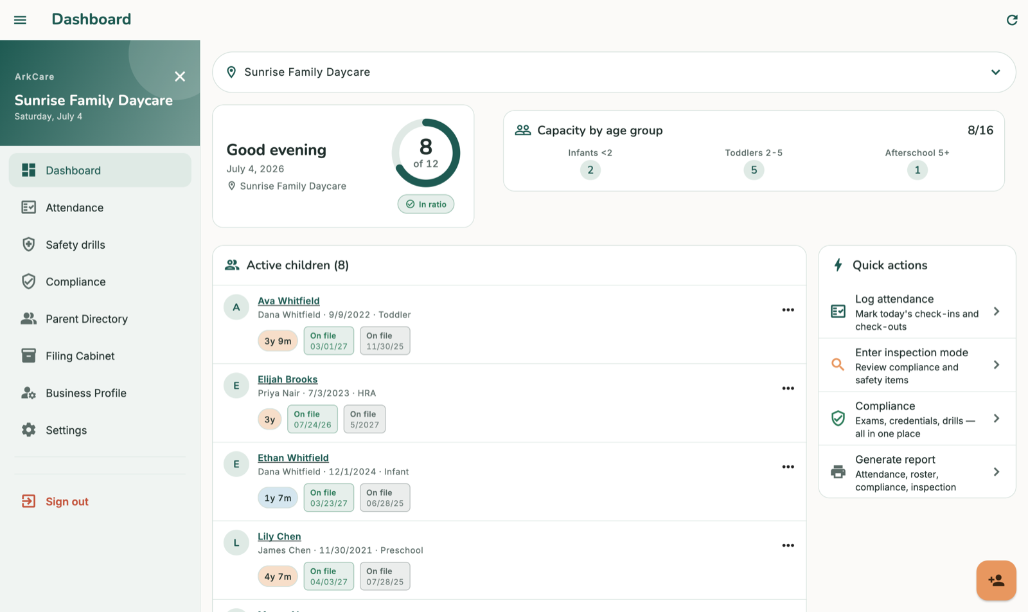The image size is (1028, 612).
Task: Open Ava Whitfield's profile link
Action: [x=288, y=301]
